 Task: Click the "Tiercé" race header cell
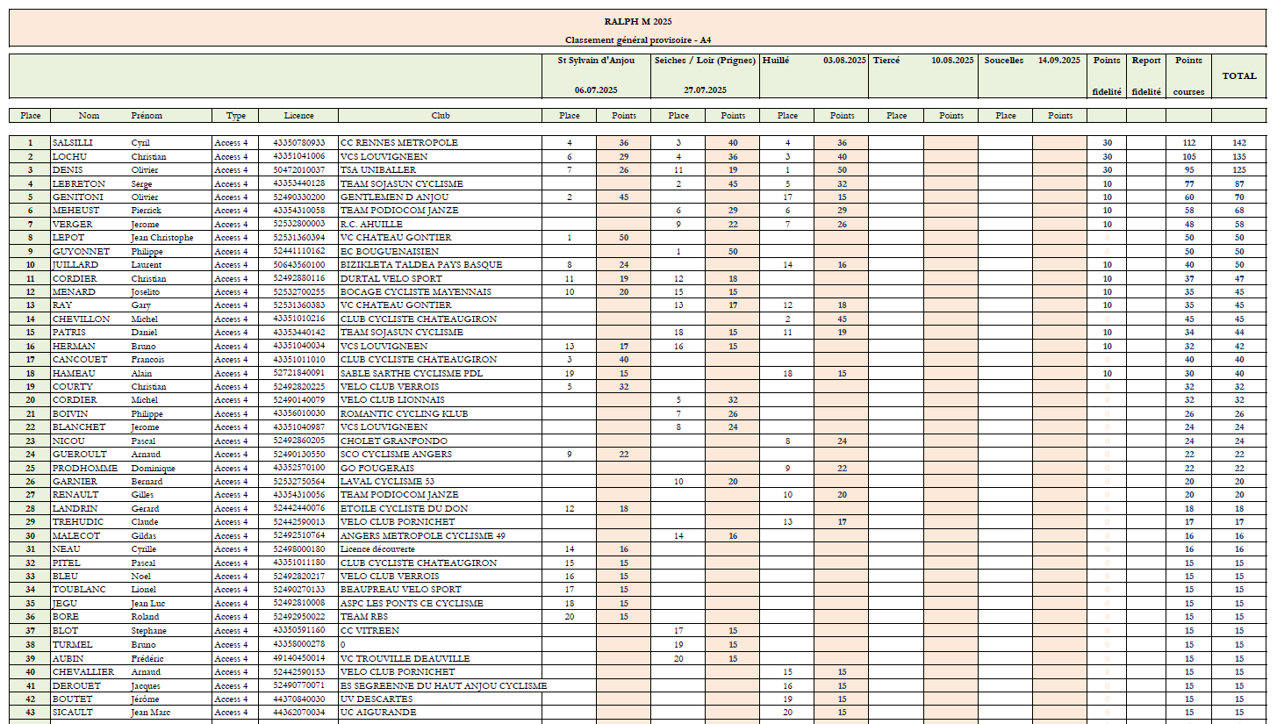pyautogui.click(x=886, y=61)
